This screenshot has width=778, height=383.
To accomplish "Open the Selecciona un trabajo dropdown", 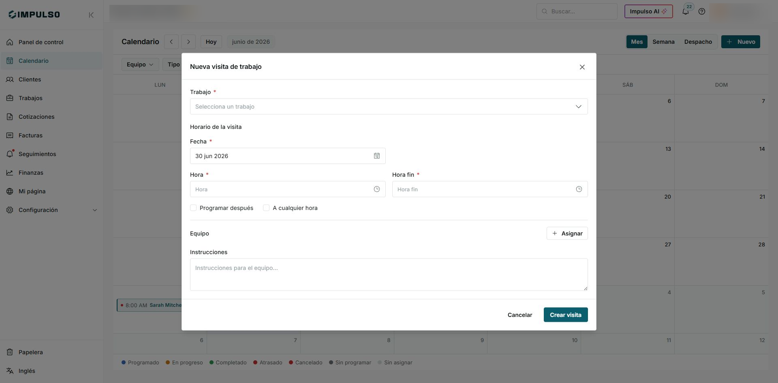I will pos(389,107).
